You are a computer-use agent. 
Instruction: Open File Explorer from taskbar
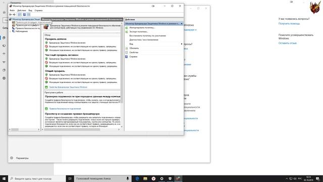[x=145, y=178]
